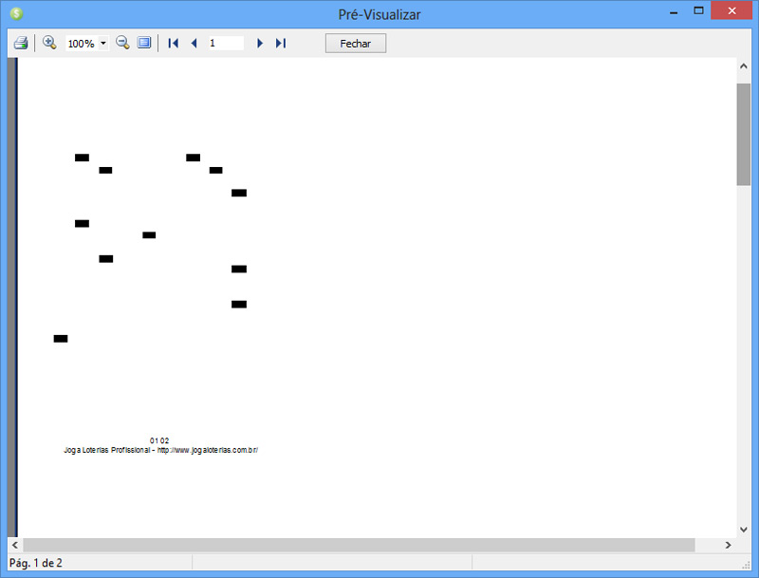
Task: Minimize the Pré-Visualizar window
Action: click(674, 11)
